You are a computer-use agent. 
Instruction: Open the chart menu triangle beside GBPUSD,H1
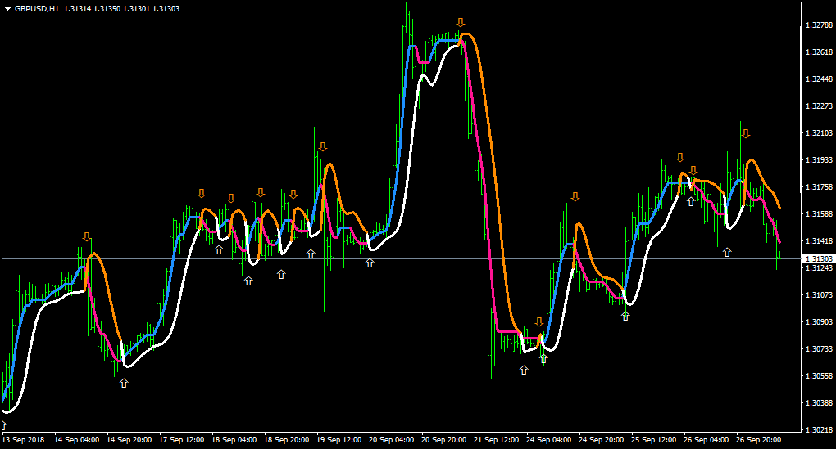click(8, 9)
